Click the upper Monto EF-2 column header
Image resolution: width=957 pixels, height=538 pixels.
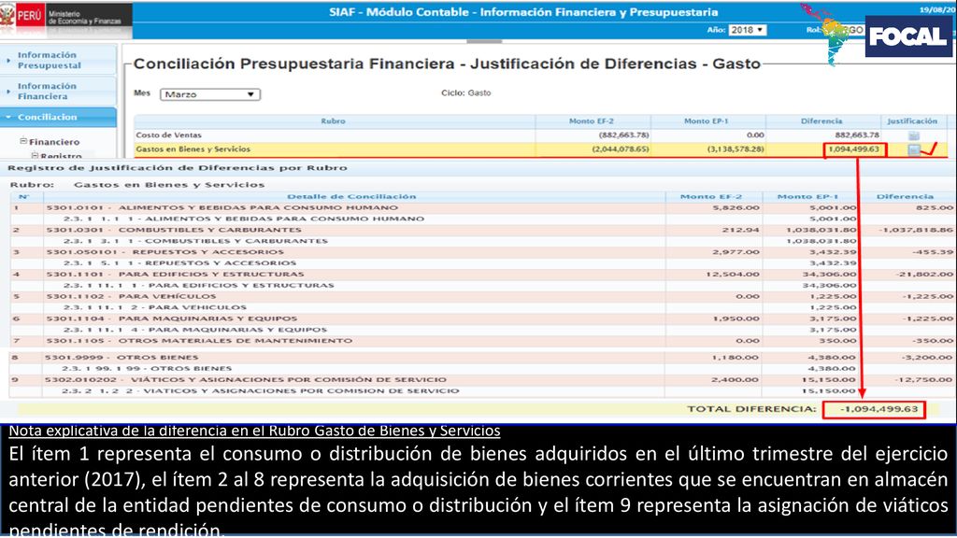[x=592, y=120]
